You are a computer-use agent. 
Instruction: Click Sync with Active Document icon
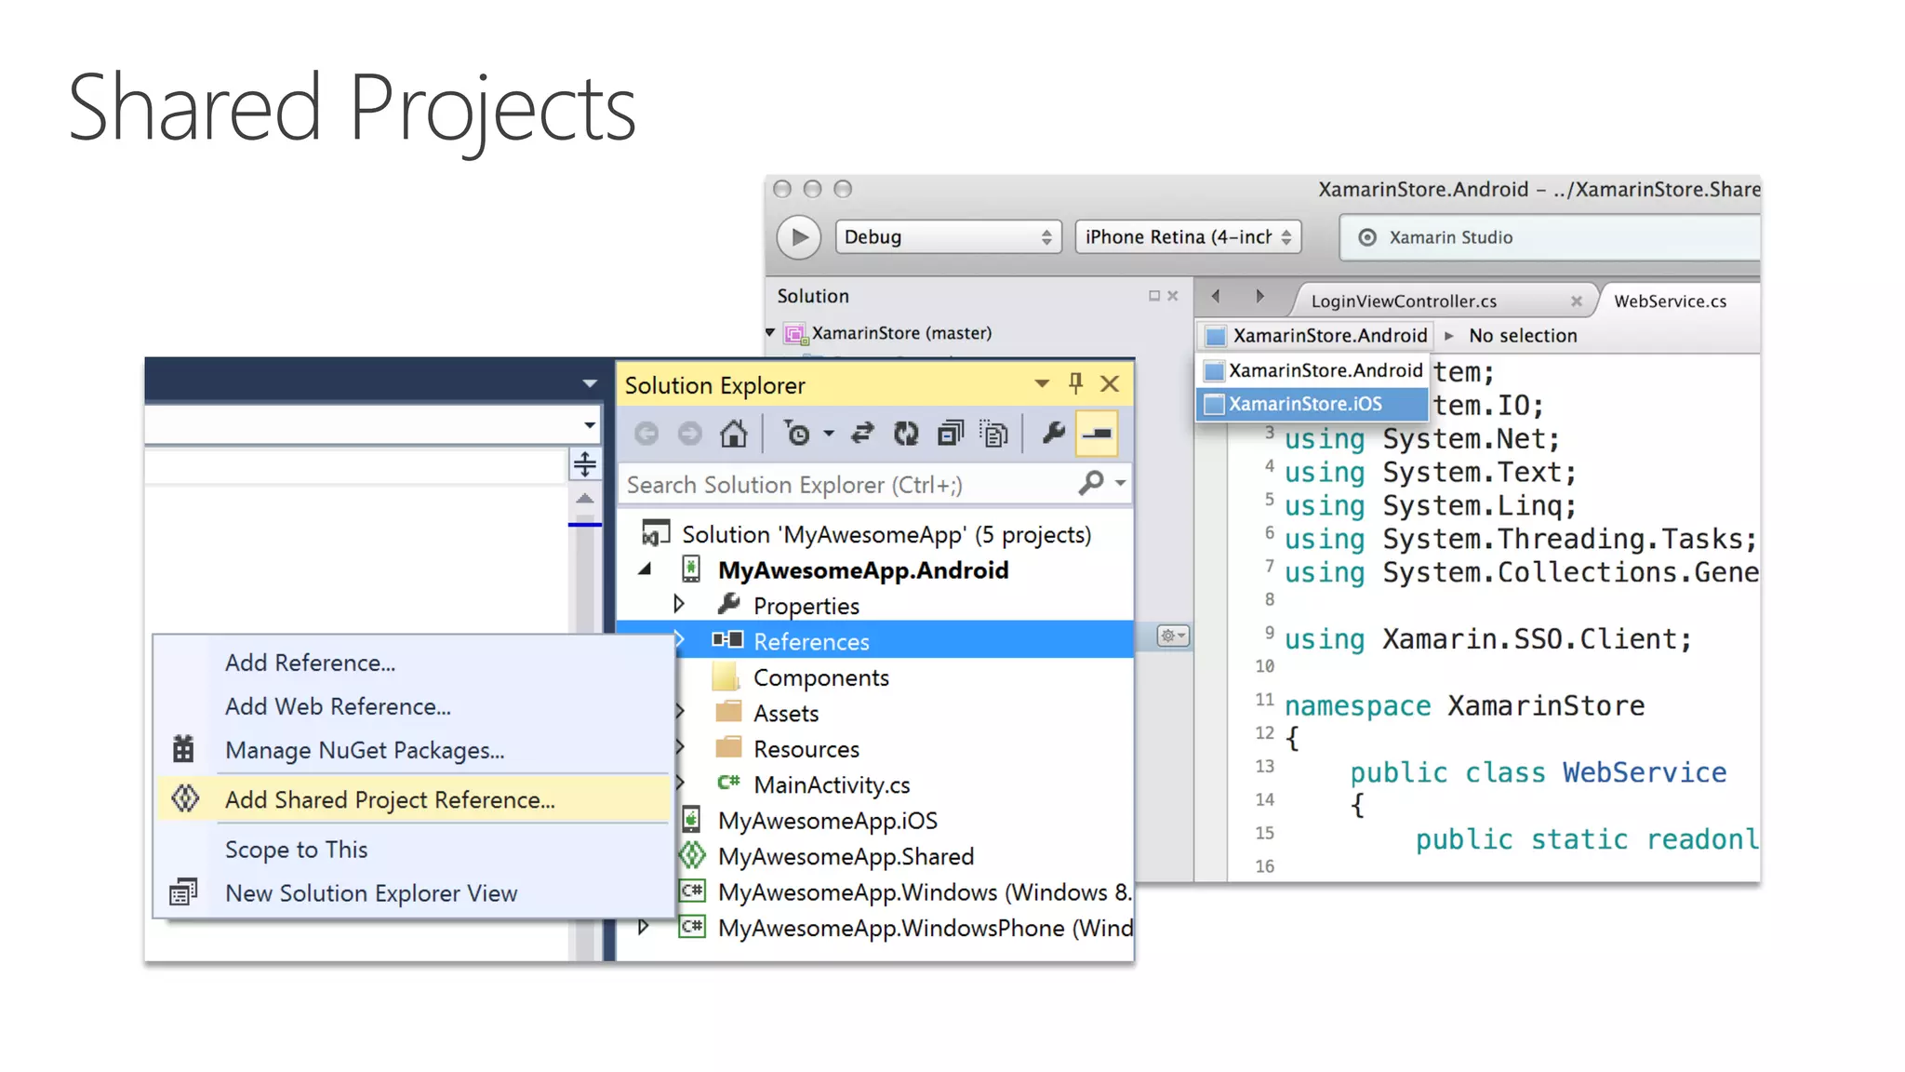tap(862, 434)
